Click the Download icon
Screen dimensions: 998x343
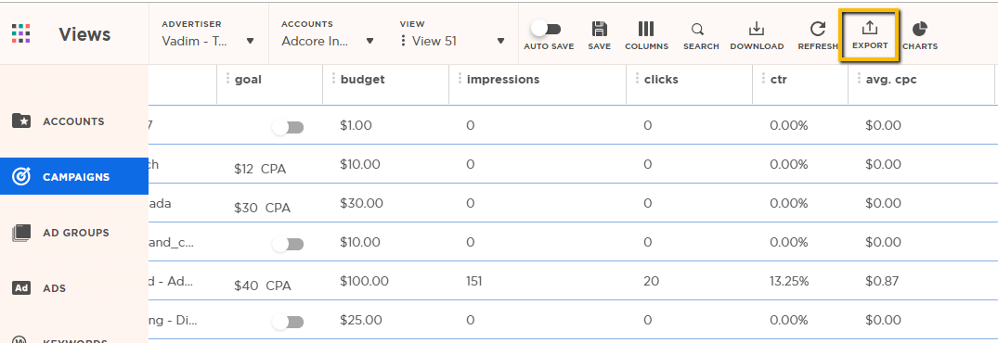(756, 30)
